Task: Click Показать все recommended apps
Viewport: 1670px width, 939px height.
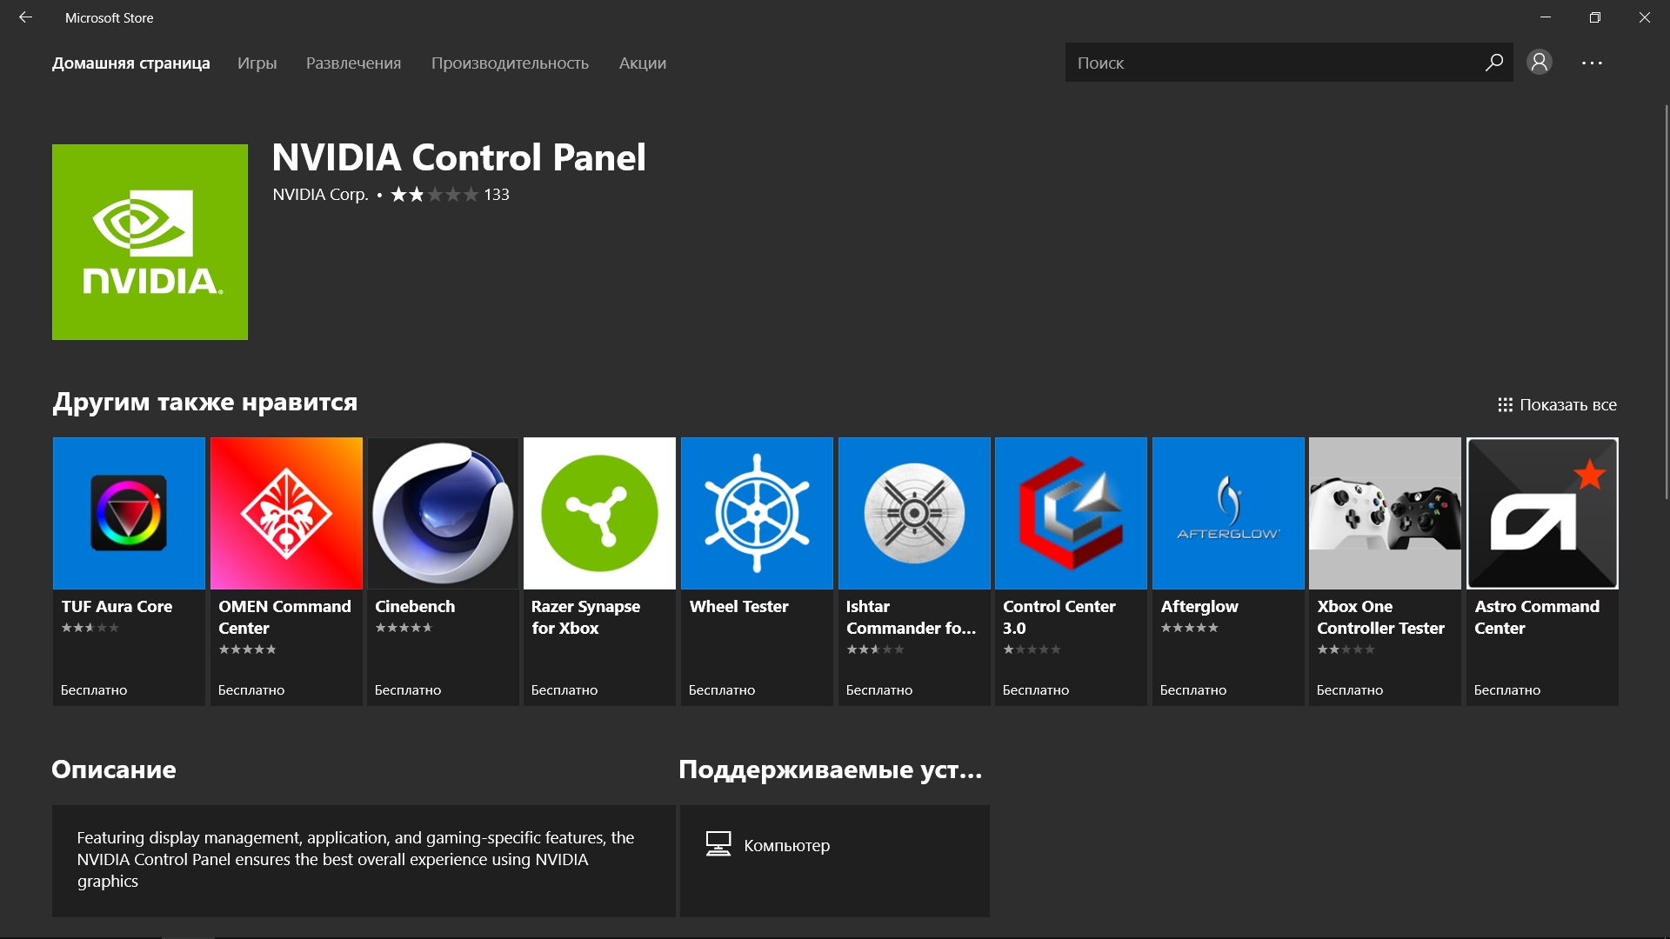Action: pos(1556,403)
